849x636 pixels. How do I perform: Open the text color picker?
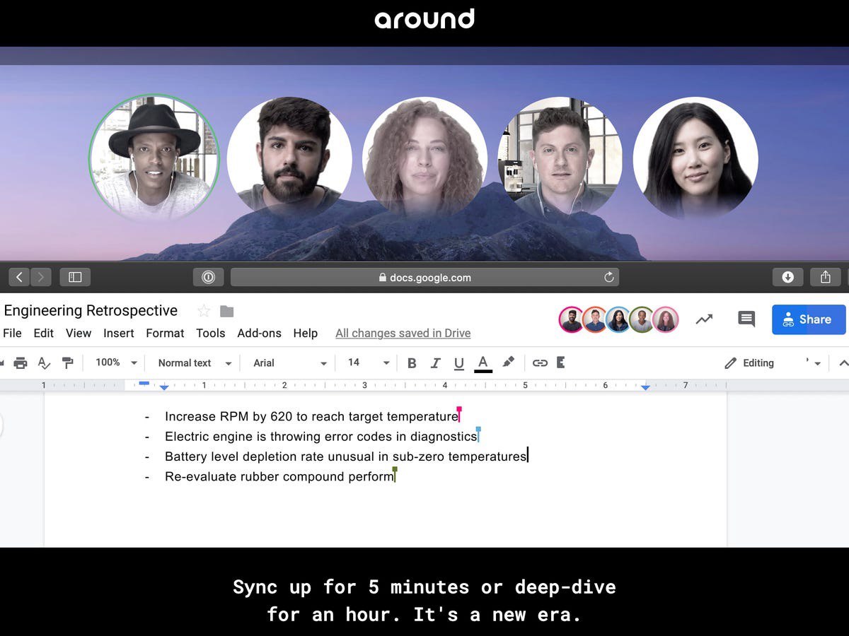tap(483, 363)
